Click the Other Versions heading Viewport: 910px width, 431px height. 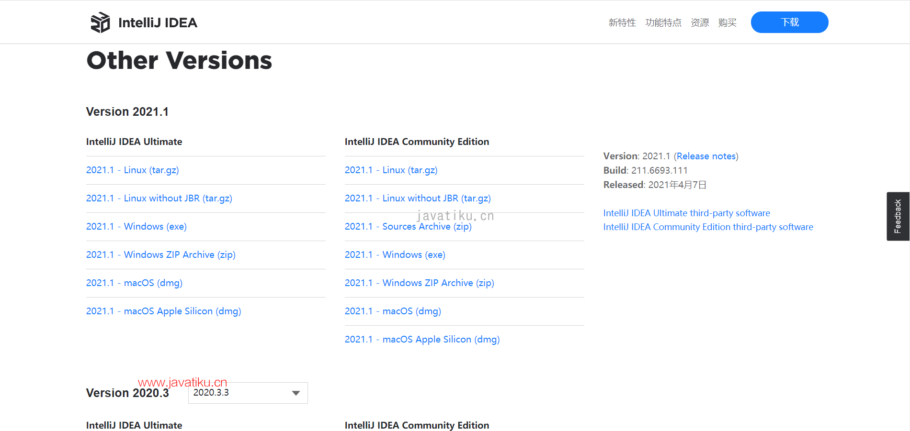point(179,61)
